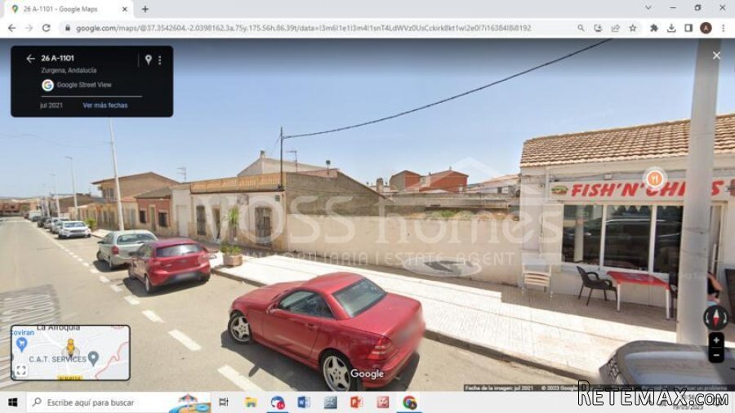Close Street View with the X button
This screenshot has height=413, width=735.
pyautogui.click(x=717, y=56)
